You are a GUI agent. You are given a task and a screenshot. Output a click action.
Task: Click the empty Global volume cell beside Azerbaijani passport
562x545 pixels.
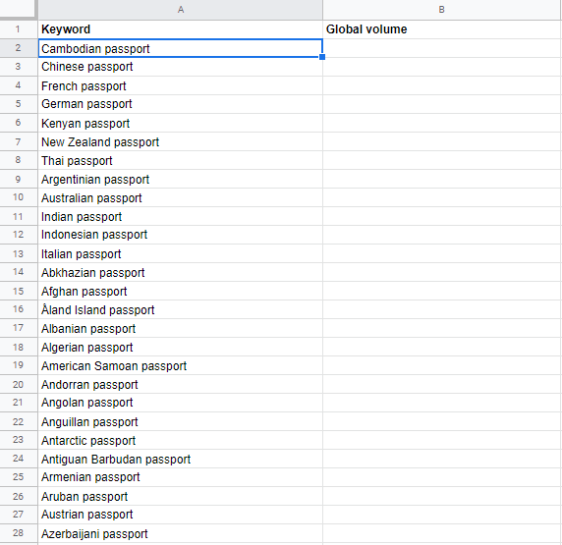point(442,533)
